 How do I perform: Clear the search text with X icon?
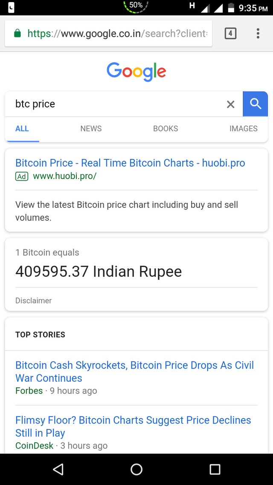pos(230,104)
